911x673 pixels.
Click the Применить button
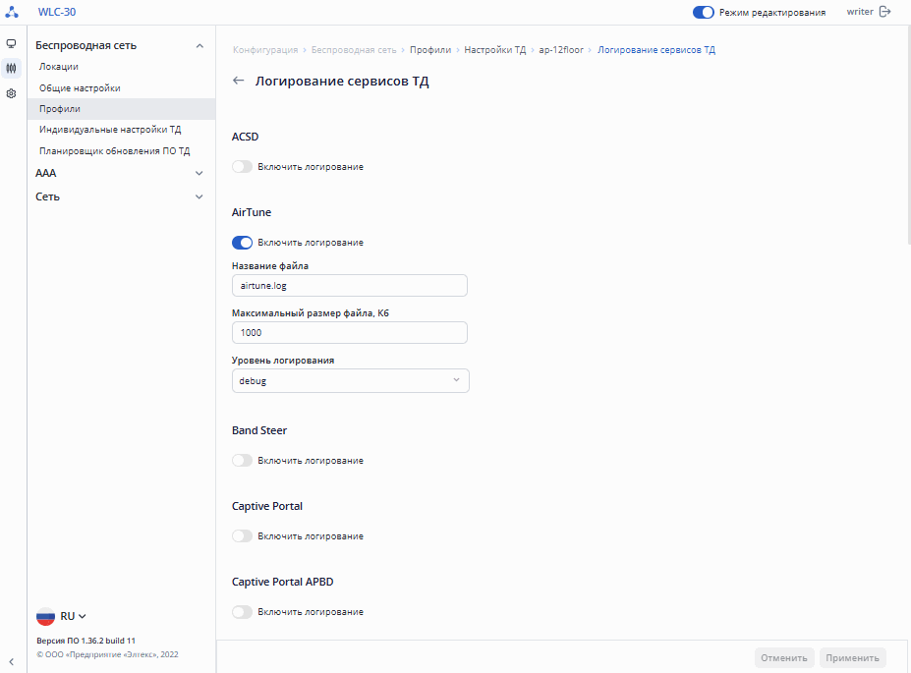point(852,658)
